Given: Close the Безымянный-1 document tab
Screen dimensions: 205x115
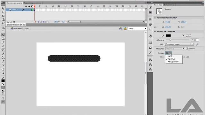Looking at the screenshot, I should 24,25.
